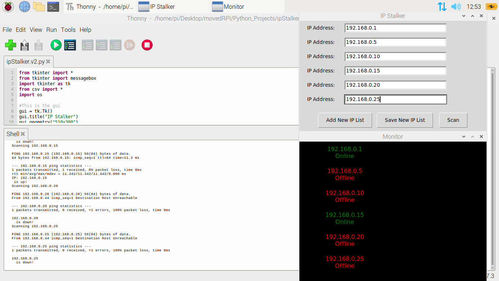This screenshot has height=281, width=499.
Task: Start debugging the current script
Action: tap(70, 45)
